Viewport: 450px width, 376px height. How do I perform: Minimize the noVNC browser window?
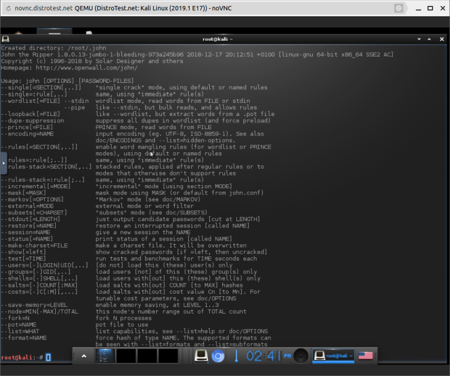pos(419,8)
